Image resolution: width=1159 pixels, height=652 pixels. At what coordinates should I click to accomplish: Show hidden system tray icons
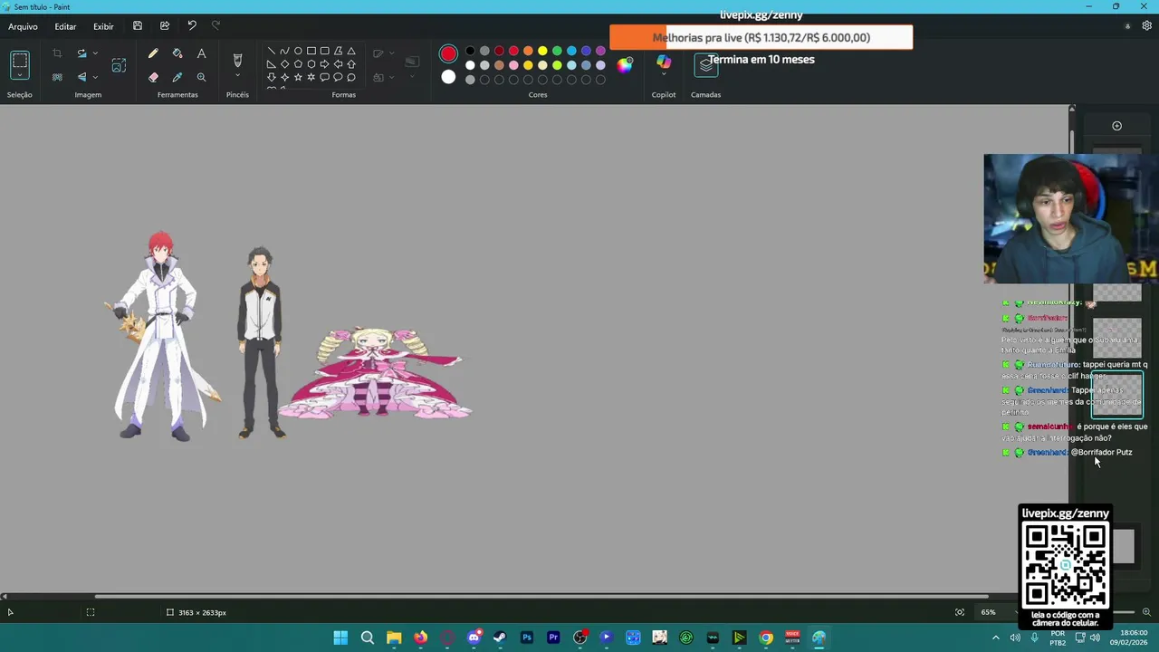(x=995, y=638)
